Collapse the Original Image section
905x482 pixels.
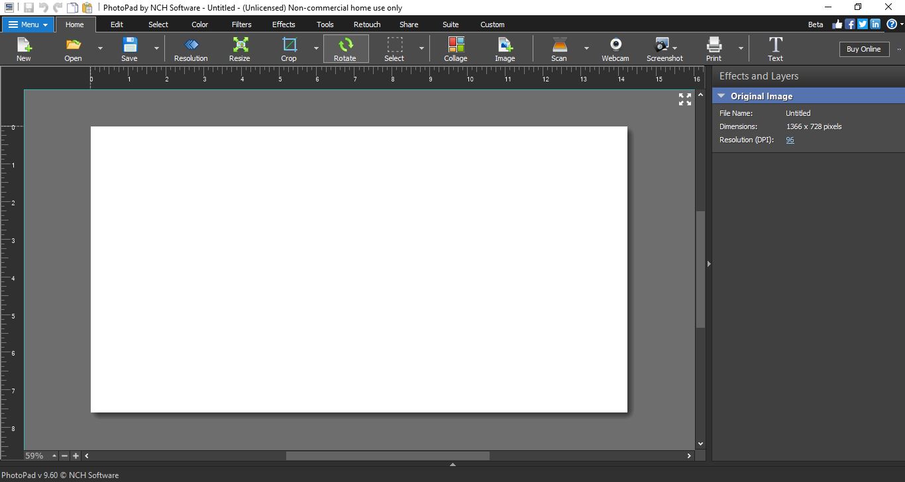pyautogui.click(x=721, y=96)
